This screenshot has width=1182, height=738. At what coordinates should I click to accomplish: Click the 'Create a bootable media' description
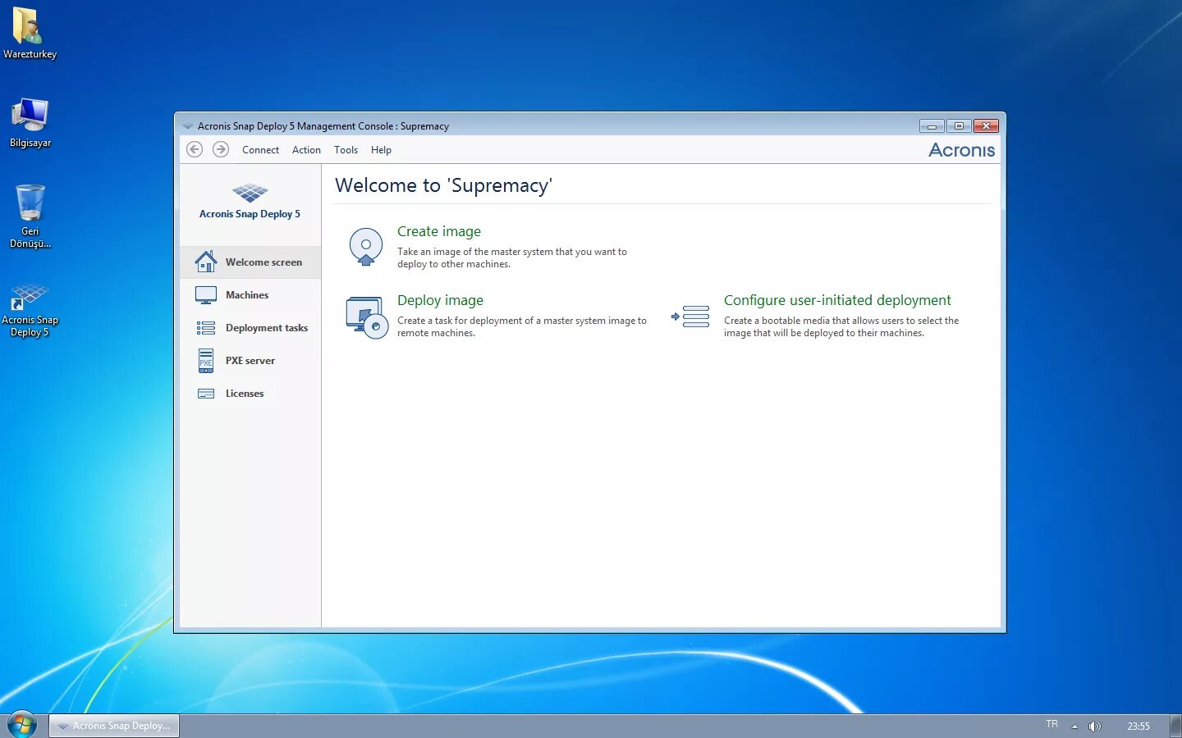pyautogui.click(x=841, y=326)
